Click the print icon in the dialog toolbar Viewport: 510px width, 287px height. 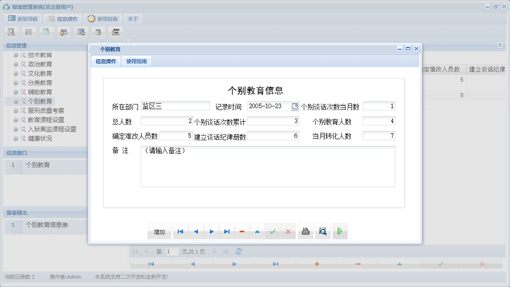point(305,231)
